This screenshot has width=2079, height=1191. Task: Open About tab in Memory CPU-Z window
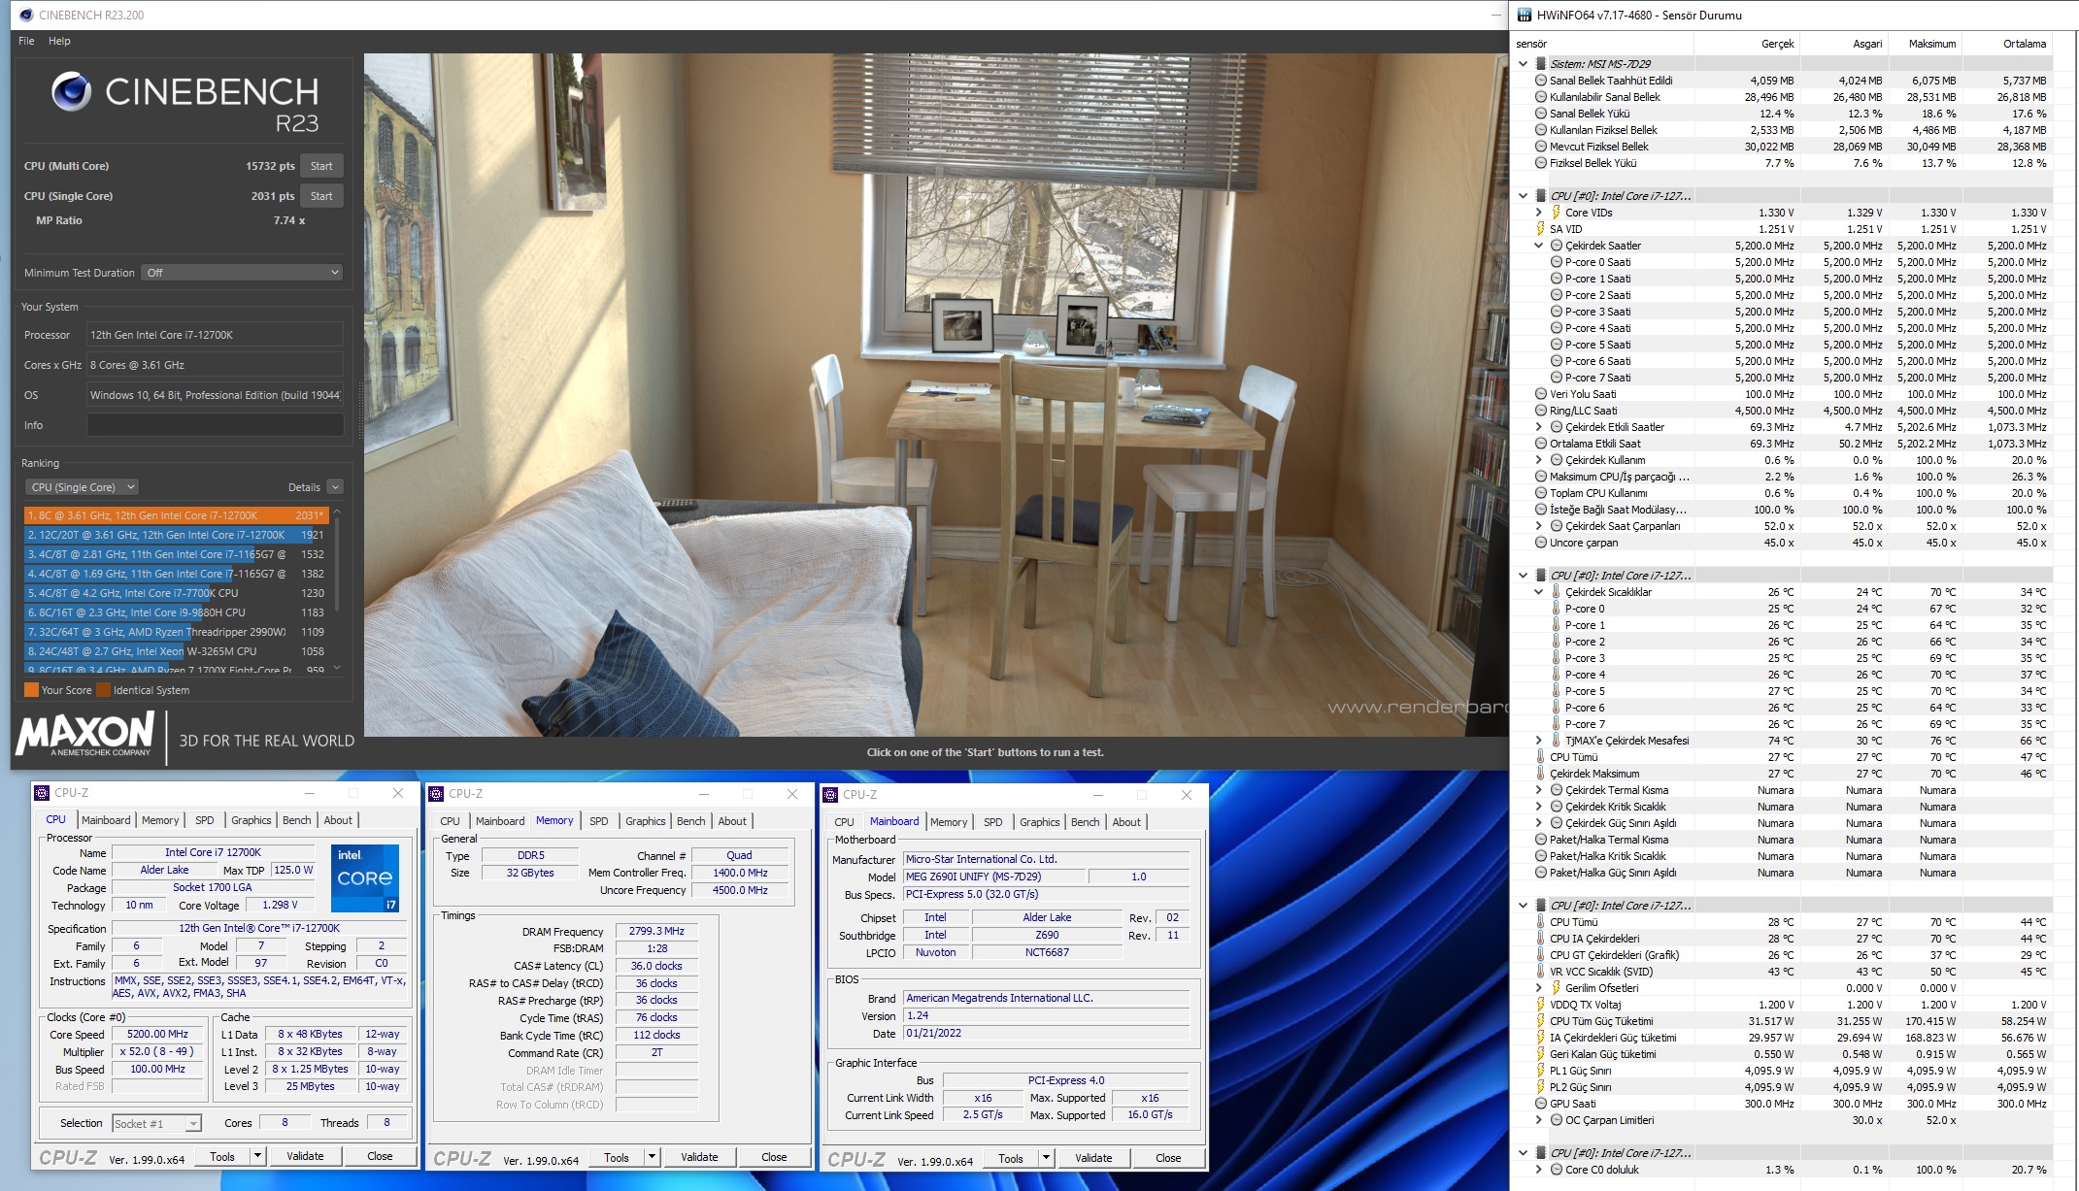click(x=732, y=821)
